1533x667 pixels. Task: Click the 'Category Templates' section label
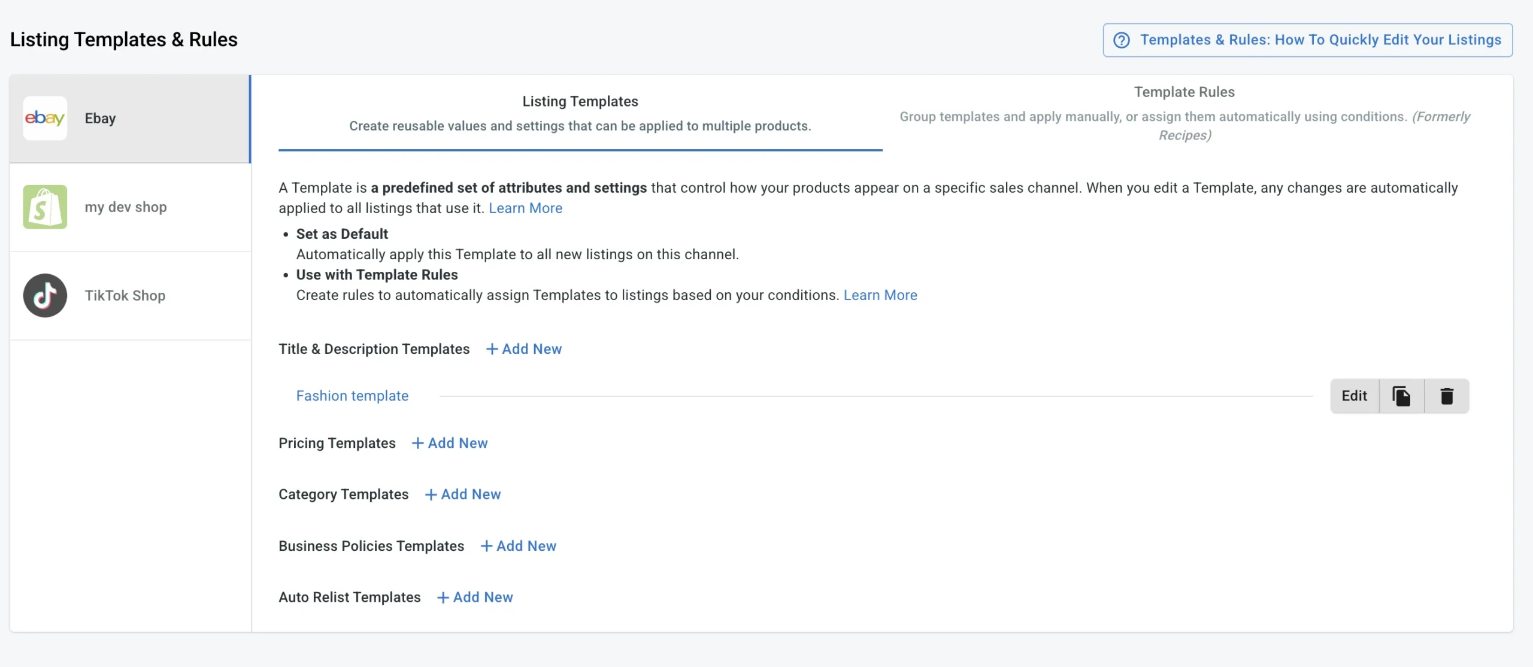coord(344,495)
